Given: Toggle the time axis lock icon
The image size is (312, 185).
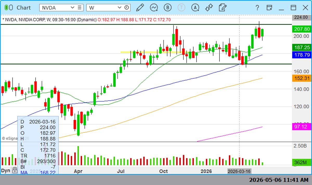Looking at the screenshot, I should [15, 170].
